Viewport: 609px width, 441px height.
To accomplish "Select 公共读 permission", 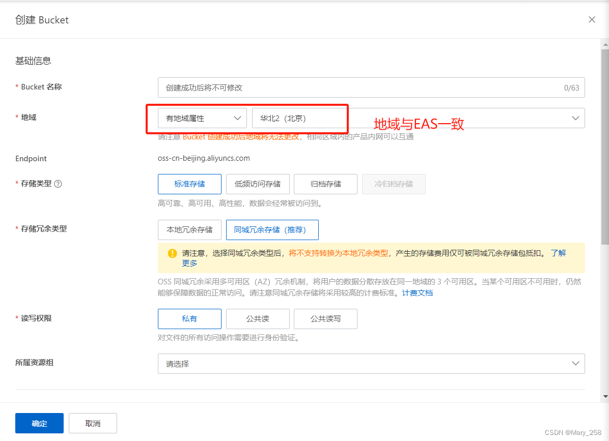I will pyautogui.click(x=257, y=319).
